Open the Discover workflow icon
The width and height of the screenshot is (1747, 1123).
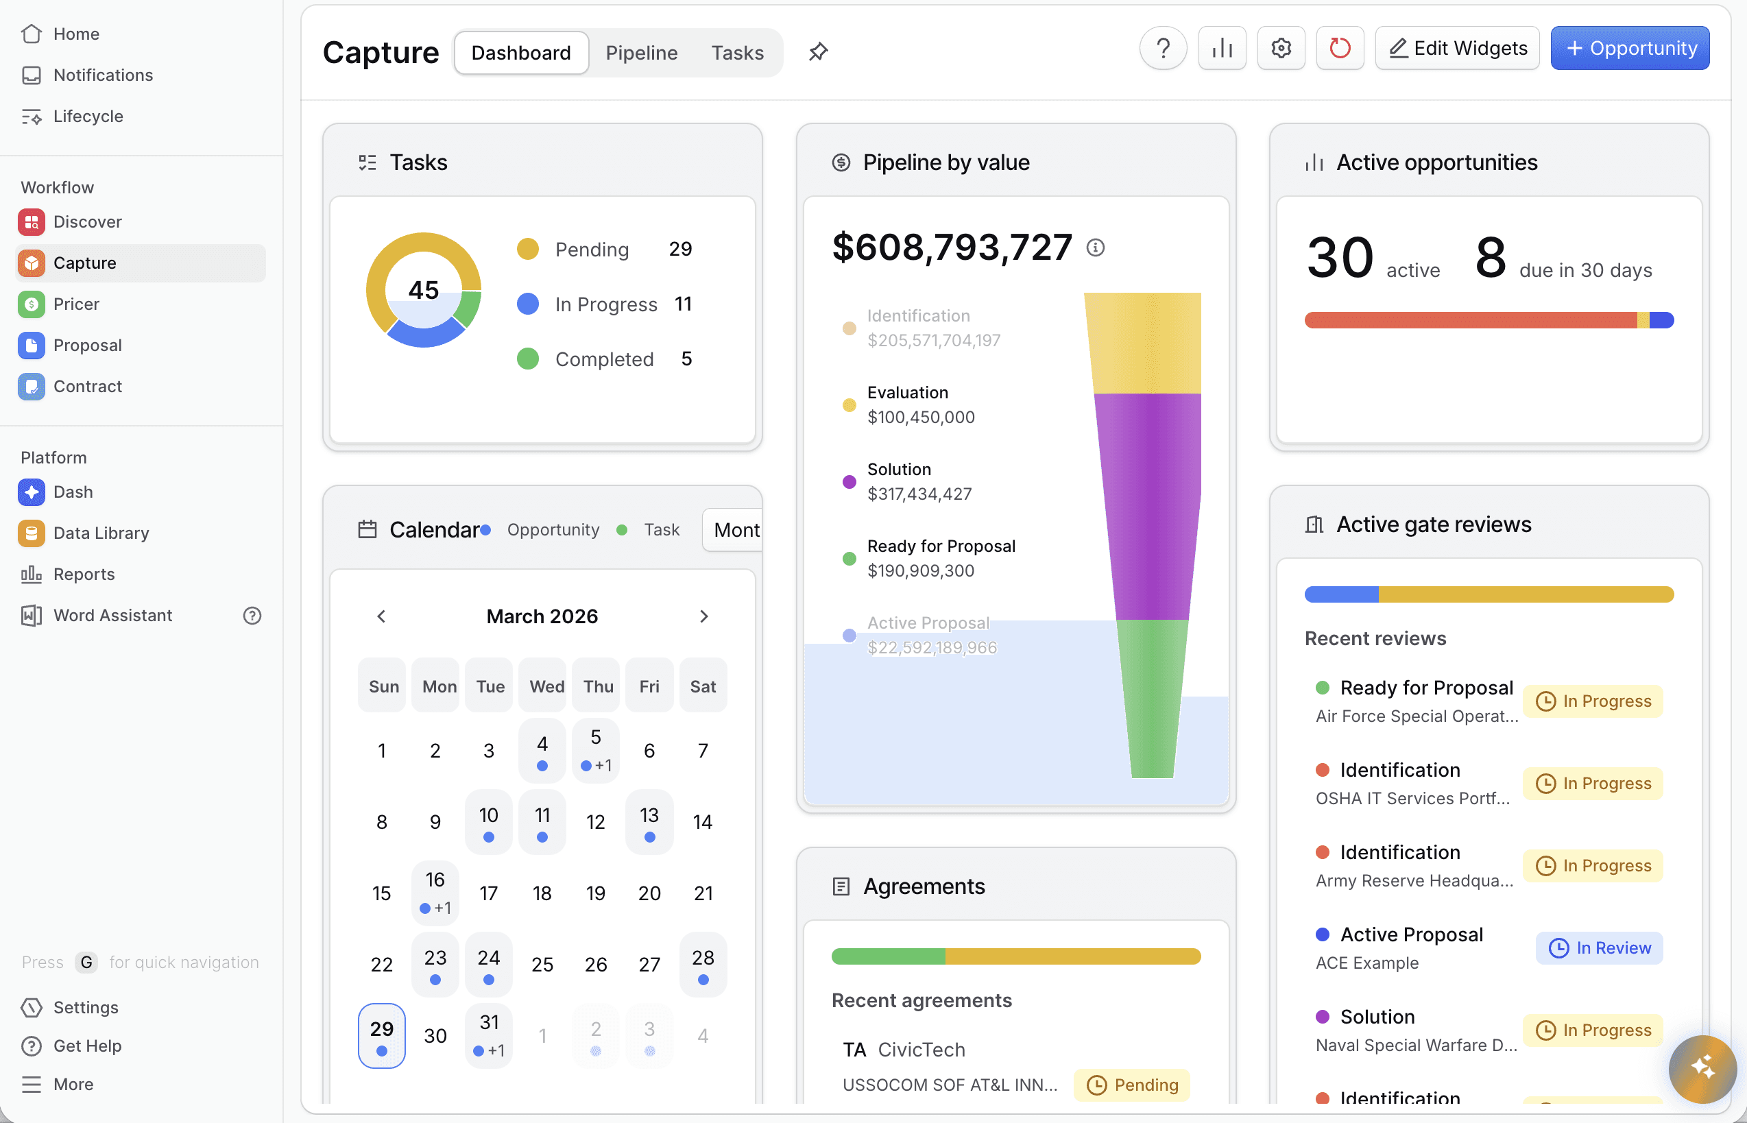click(x=32, y=221)
